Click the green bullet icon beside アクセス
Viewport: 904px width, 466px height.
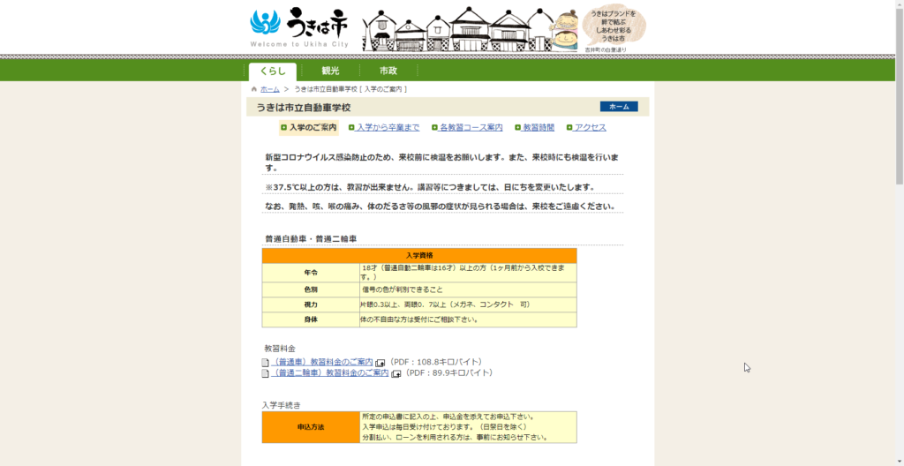(x=569, y=127)
